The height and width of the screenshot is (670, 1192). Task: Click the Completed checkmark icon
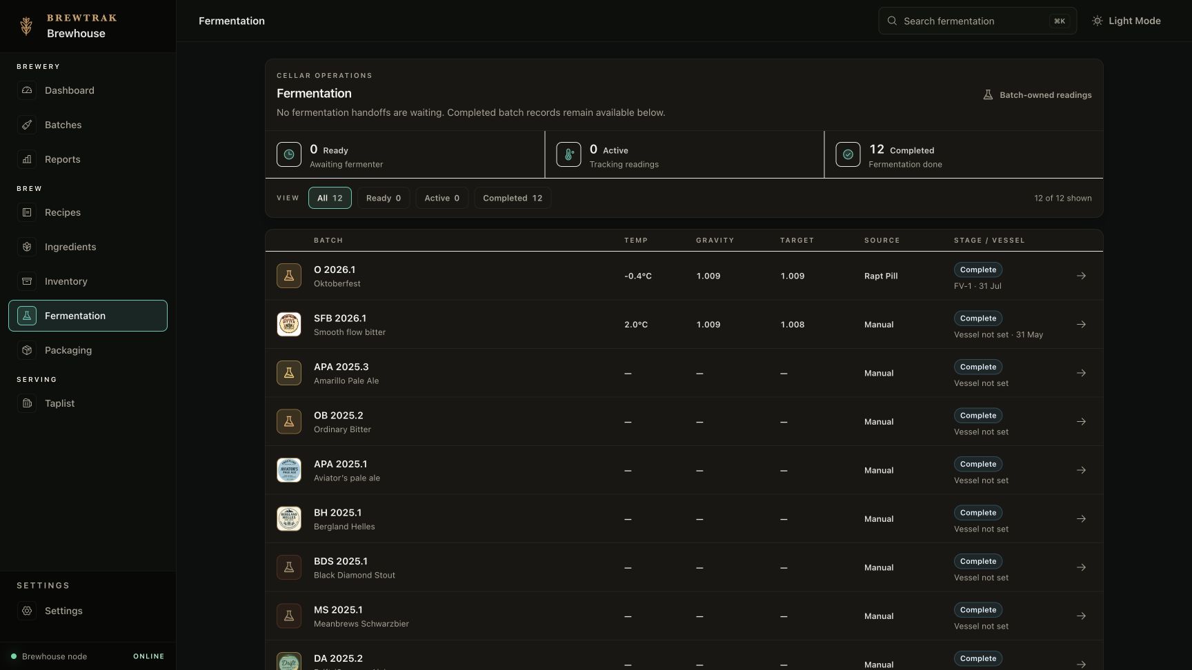848,154
